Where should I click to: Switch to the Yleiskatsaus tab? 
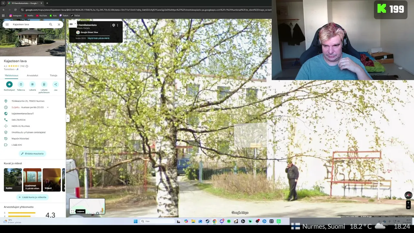point(11,75)
